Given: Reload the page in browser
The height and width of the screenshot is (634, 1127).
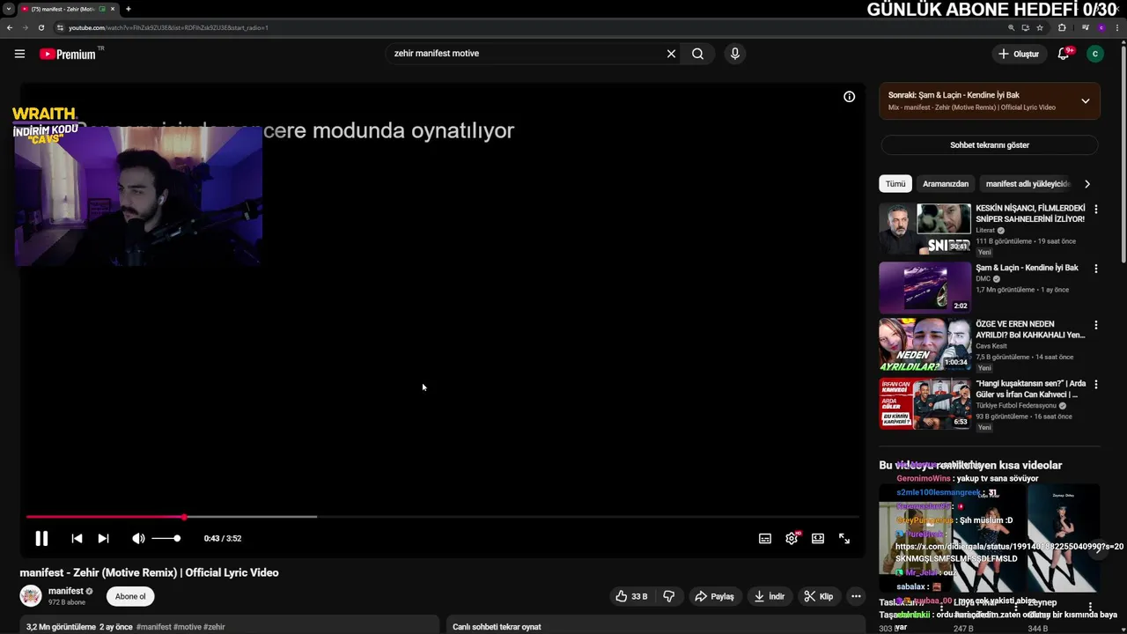Looking at the screenshot, I should coord(41,27).
